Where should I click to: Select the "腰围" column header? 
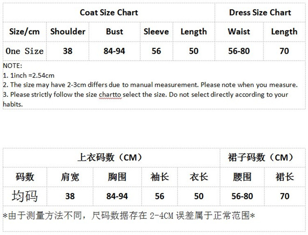(242, 177)
